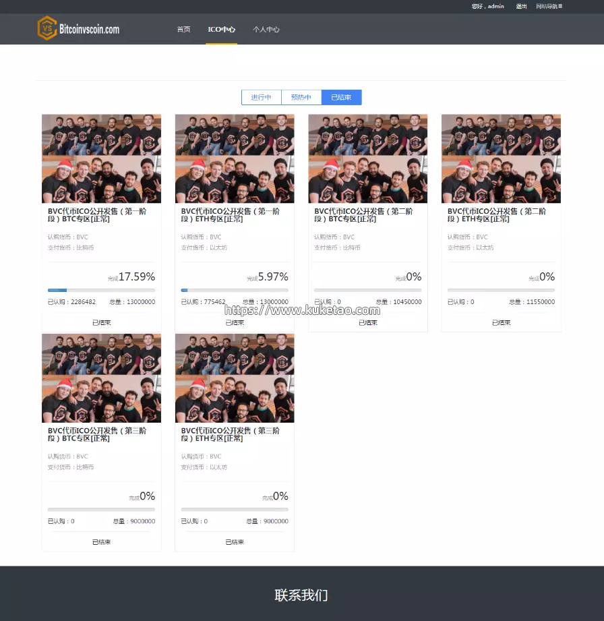Click 总量：11550000 text
The image size is (604, 621).
coord(532,302)
